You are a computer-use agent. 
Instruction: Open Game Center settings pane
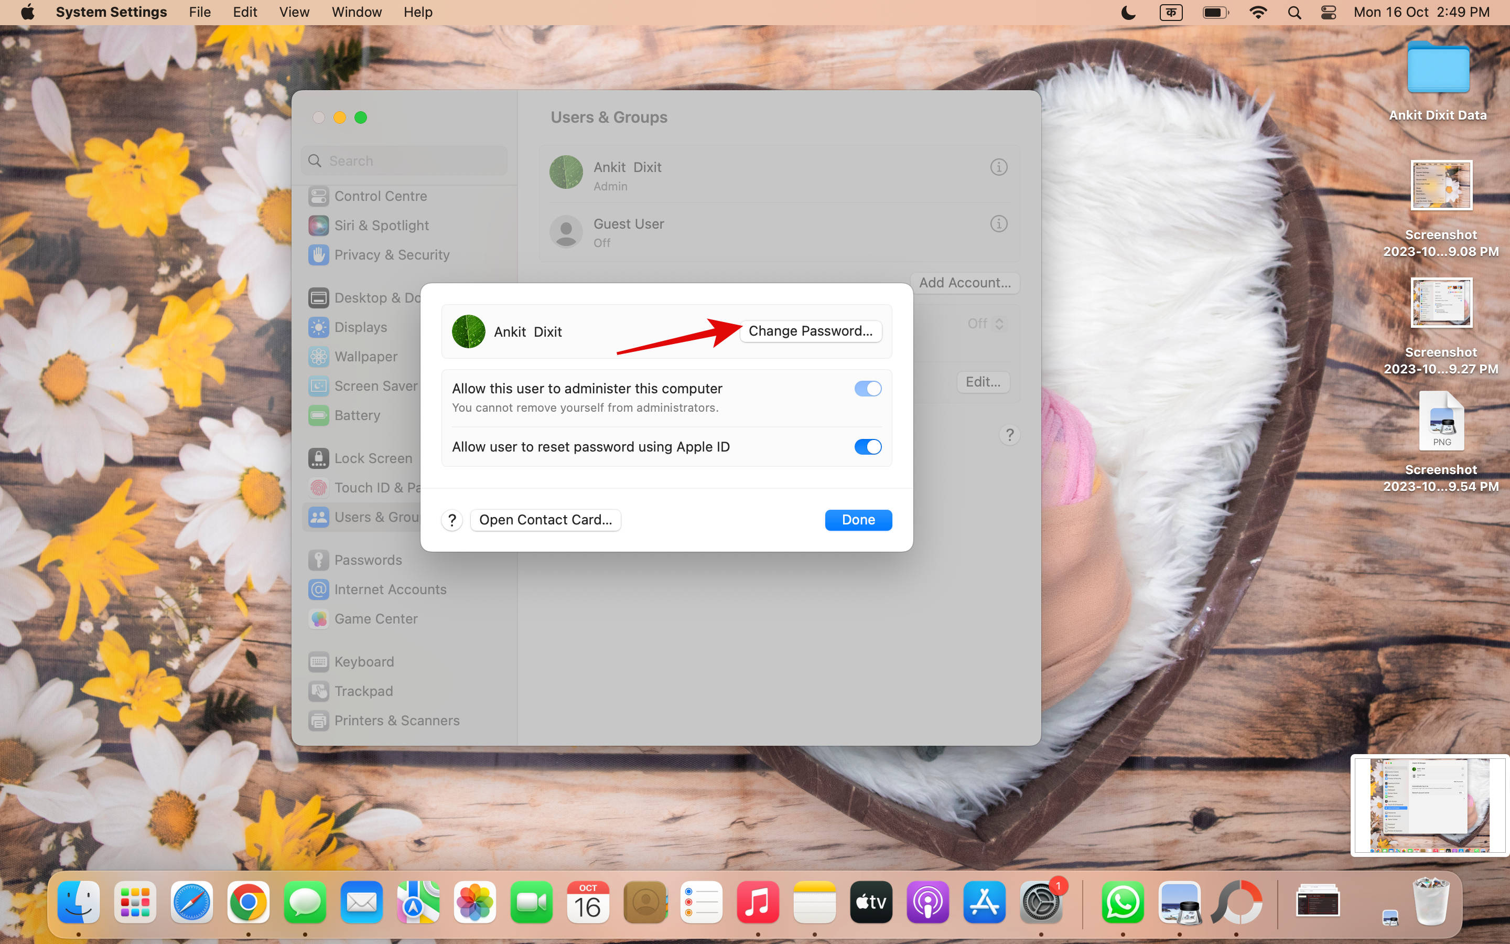pyautogui.click(x=375, y=619)
